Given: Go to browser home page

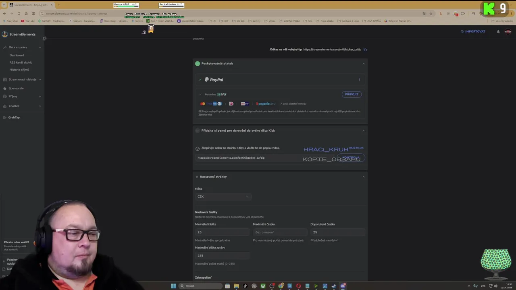Looking at the screenshot, I should [26, 13].
